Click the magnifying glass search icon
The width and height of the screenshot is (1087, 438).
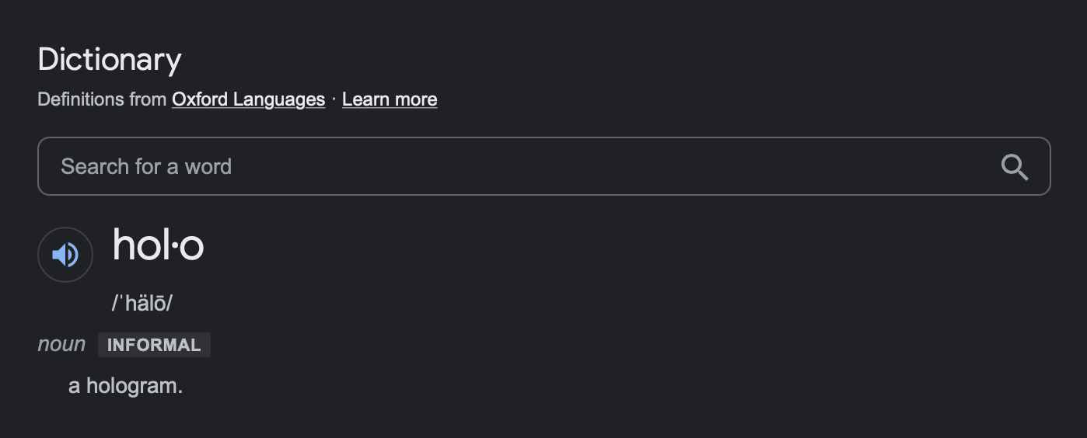pyautogui.click(x=1015, y=167)
